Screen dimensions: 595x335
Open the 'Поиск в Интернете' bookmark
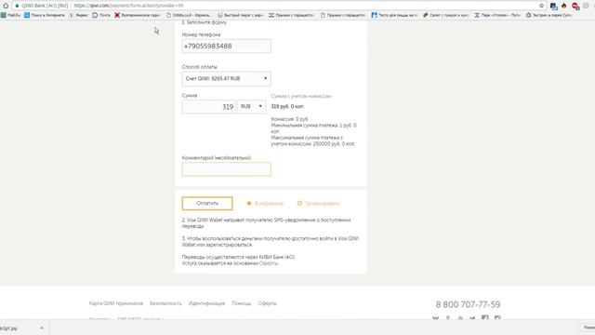pos(45,15)
